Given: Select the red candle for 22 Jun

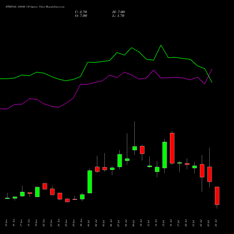Looking at the screenshot, I should (45, 186).
